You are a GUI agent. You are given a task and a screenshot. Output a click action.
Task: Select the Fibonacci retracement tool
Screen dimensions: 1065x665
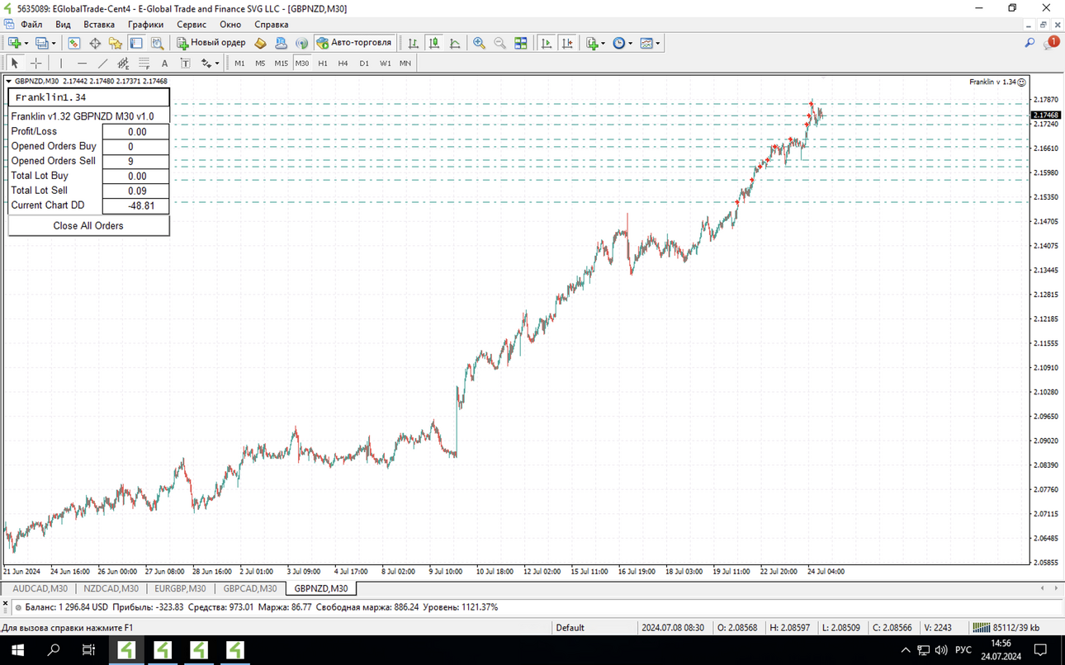click(x=144, y=63)
